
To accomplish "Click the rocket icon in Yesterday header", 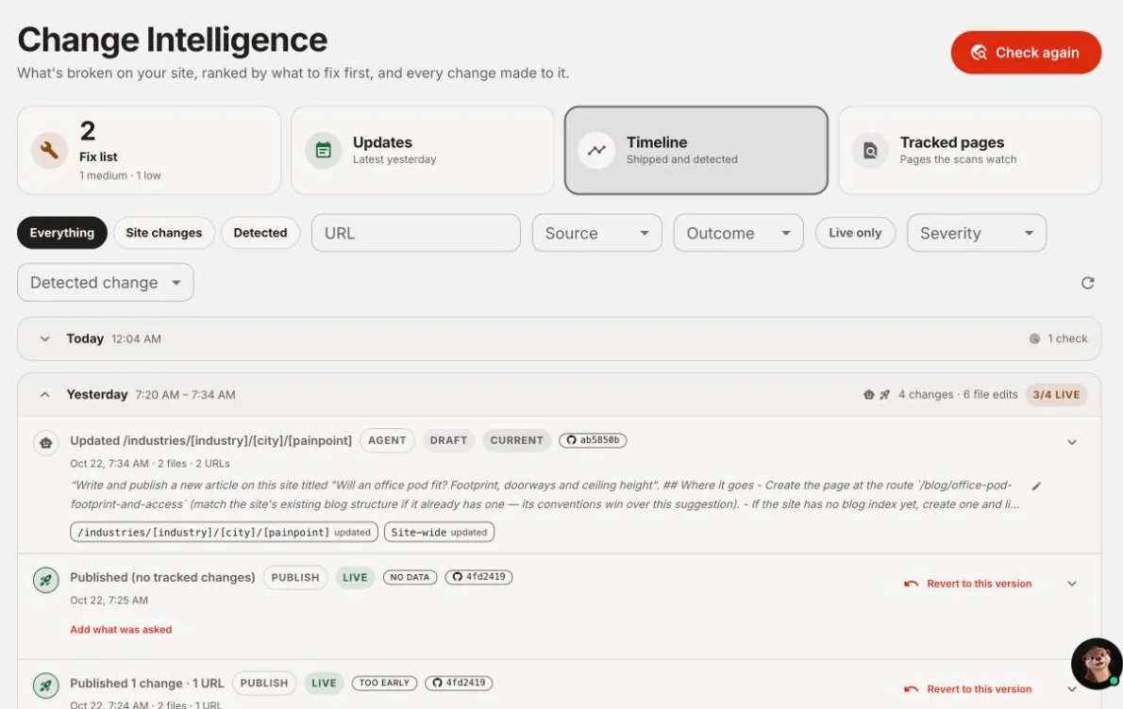I will pos(884,394).
